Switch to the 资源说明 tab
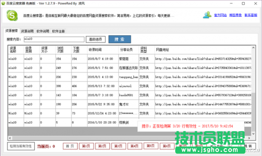 (x=27, y=31)
